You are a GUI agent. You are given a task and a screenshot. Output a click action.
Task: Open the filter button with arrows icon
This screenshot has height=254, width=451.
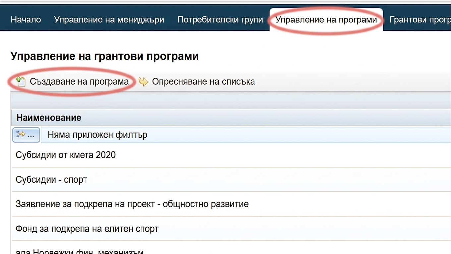pos(26,135)
